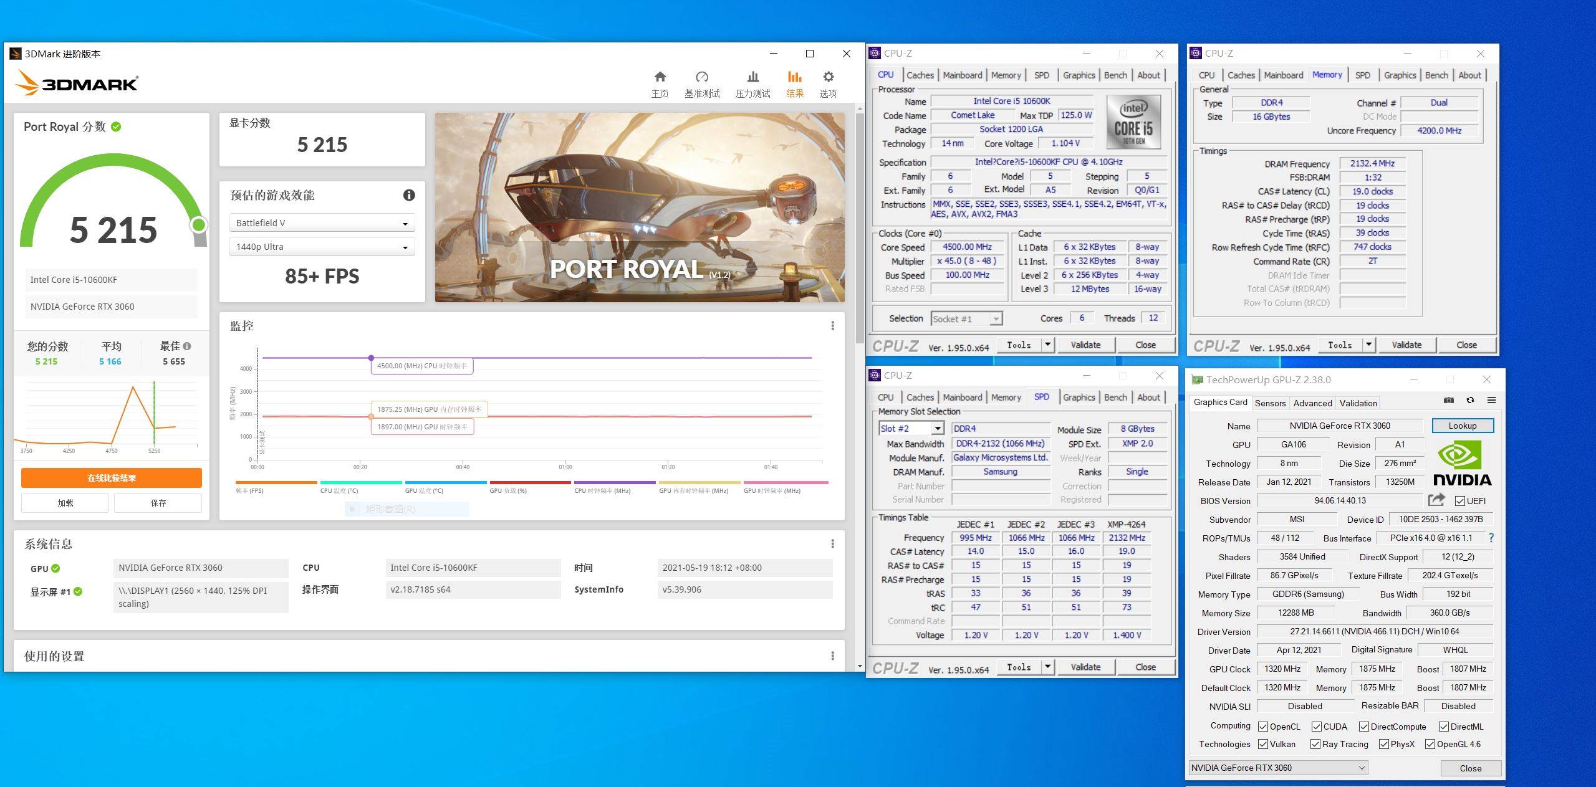Image resolution: width=1596 pixels, height=787 pixels.
Task: Click the info icon beside 预估的游戏效能
Action: 409,195
